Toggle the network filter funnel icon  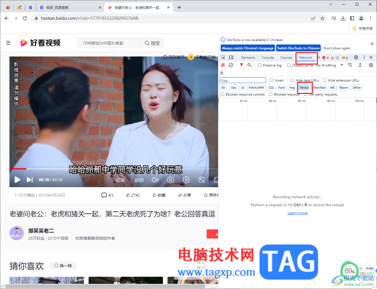(242, 65)
